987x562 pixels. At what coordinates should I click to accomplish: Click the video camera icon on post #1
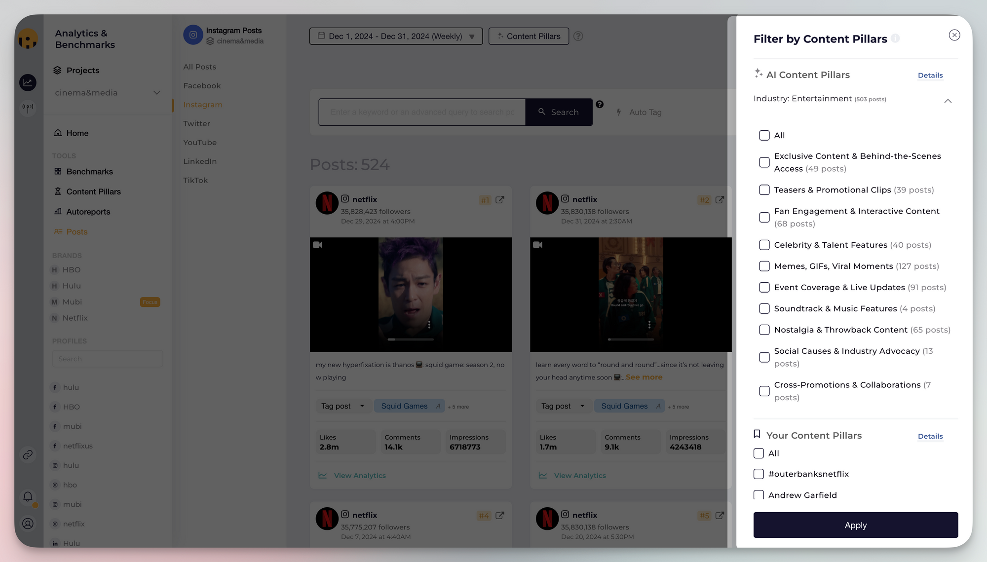318,245
